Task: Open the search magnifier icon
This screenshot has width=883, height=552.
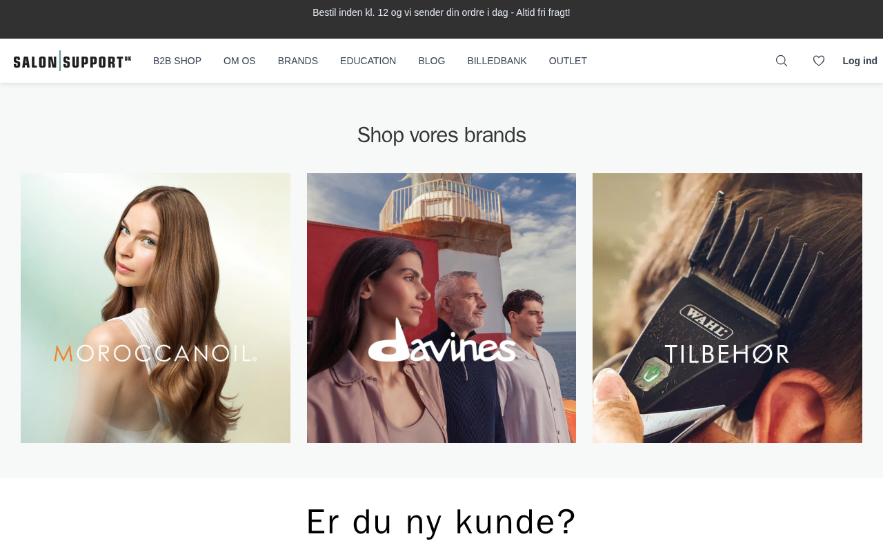Action: pyautogui.click(x=782, y=61)
